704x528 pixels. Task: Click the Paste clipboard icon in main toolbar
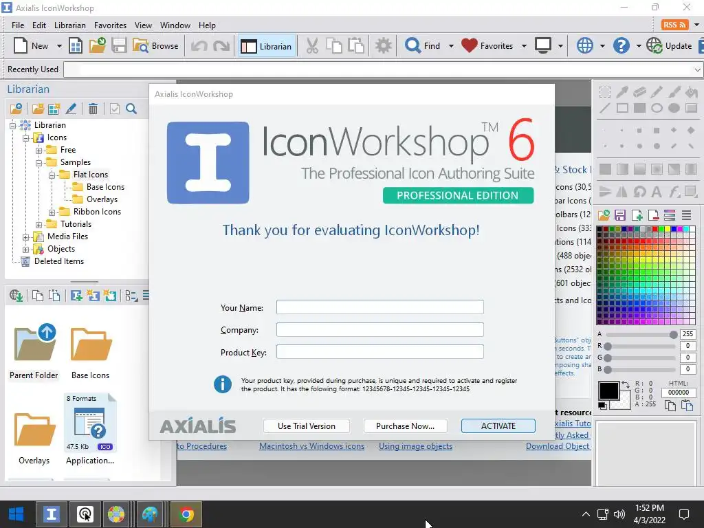[x=355, y=46]
